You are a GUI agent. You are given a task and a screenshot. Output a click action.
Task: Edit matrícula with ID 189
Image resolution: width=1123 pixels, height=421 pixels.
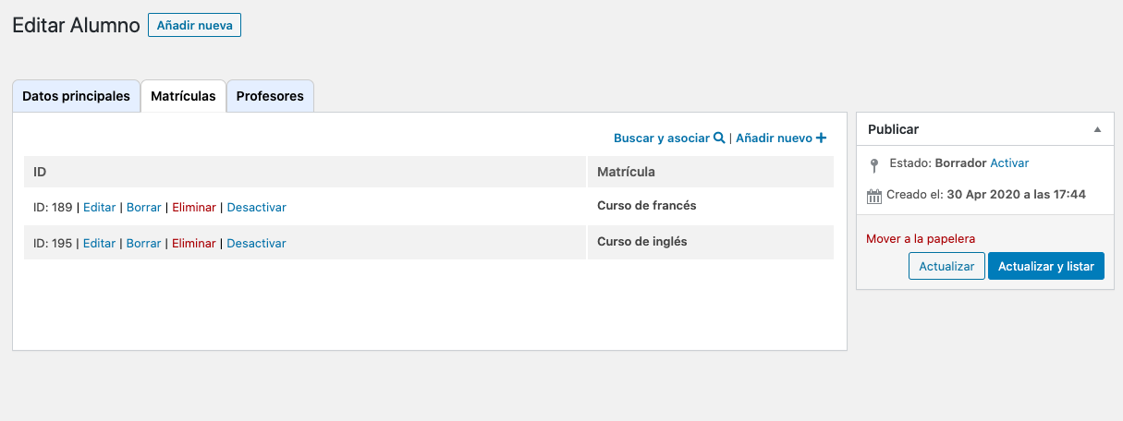[x=100, y=207]
